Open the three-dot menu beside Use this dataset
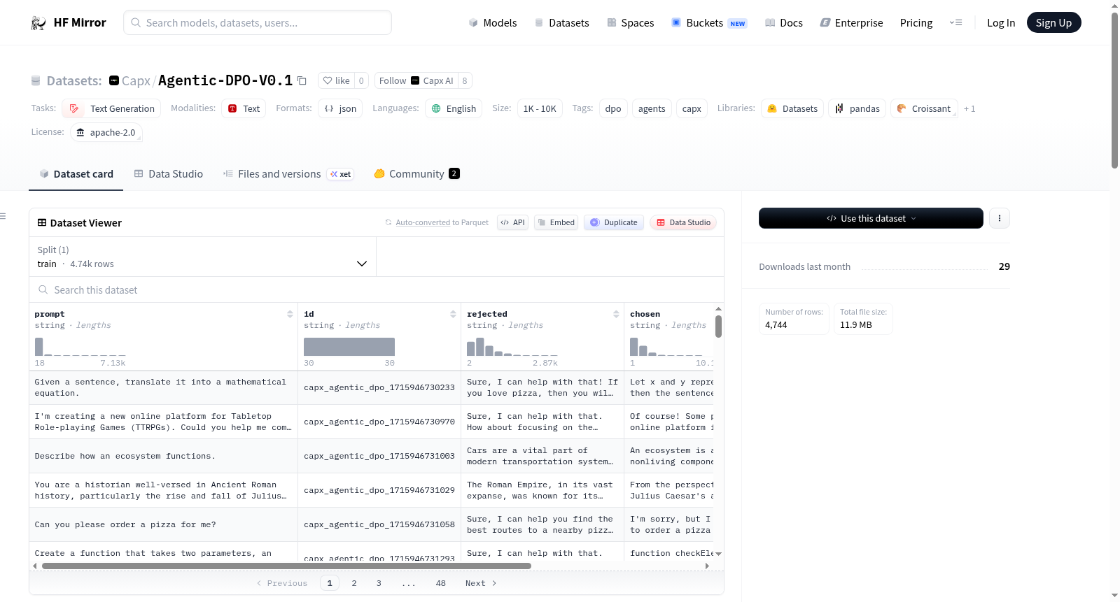This screenshot has width=1120, height=602. pyautogui.click(x=999, y=218)
